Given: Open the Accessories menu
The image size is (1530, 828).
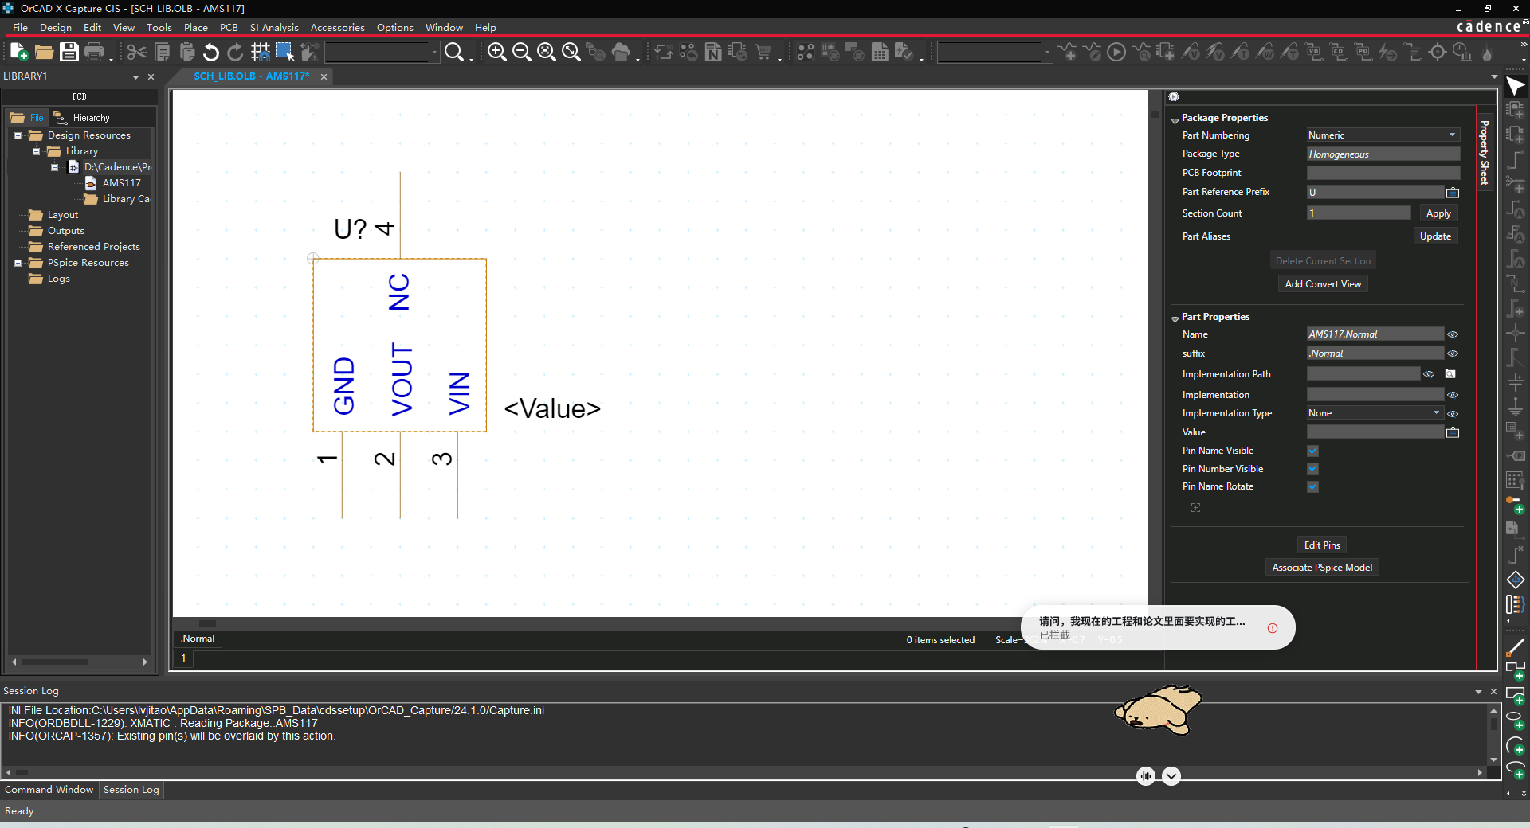Looking at the screenshot, I should [338, 27].
